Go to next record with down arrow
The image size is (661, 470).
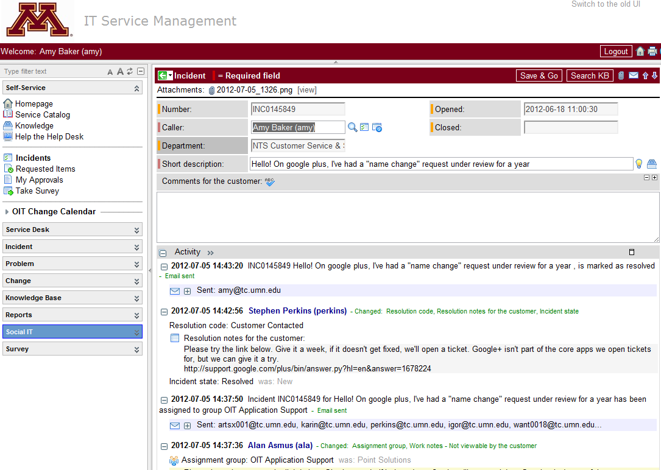tap(654, 76)
